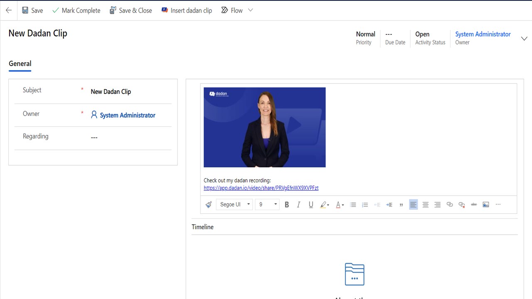Insert a numbered list

365,204
